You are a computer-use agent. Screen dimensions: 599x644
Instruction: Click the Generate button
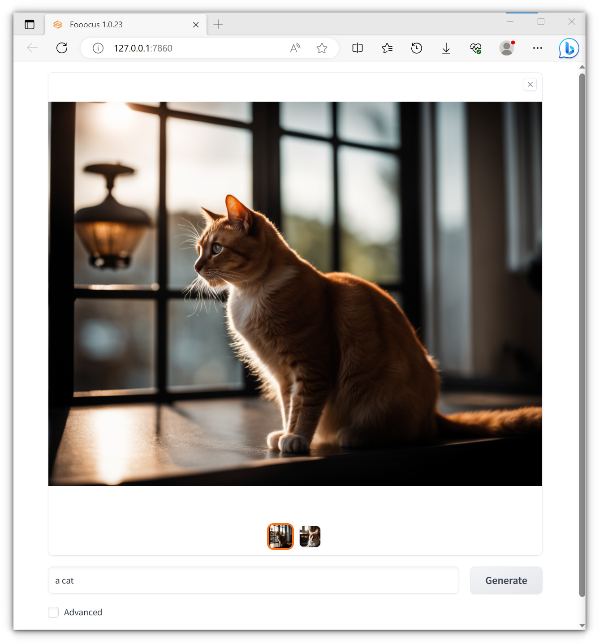[506, 580]
